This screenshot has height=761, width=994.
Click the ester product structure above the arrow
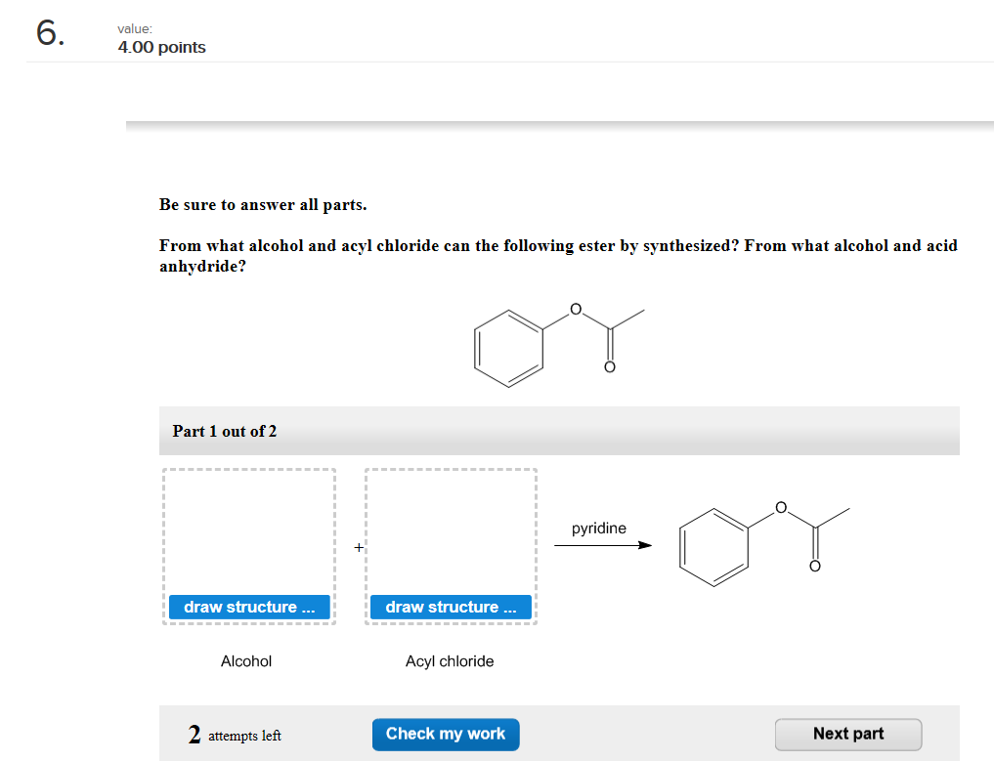(767, 540)
